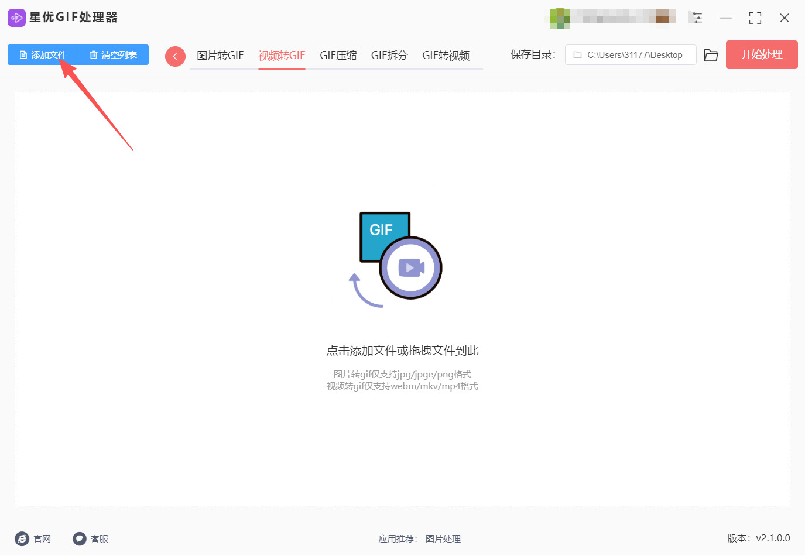805x556 pixels.
Task: Click the 添加文件 button
Action: 43,55
